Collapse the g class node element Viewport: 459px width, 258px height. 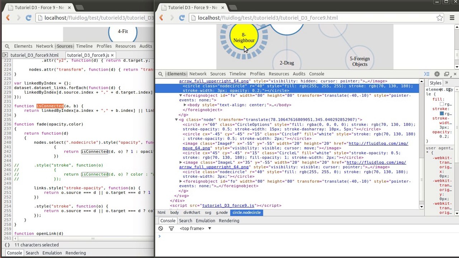[x=176, y=120]
